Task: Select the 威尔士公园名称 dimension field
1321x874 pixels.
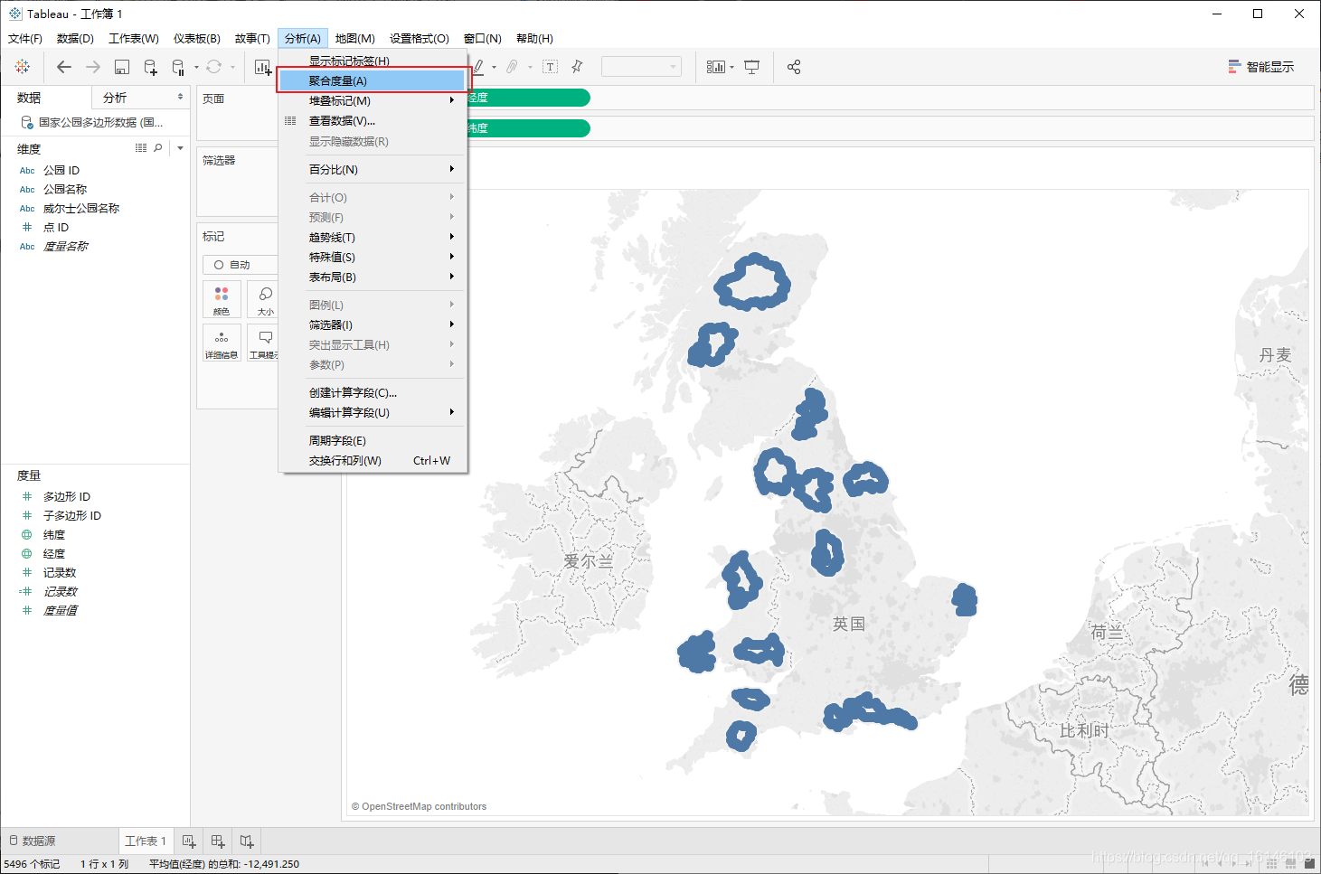Action: pos(81,208)
